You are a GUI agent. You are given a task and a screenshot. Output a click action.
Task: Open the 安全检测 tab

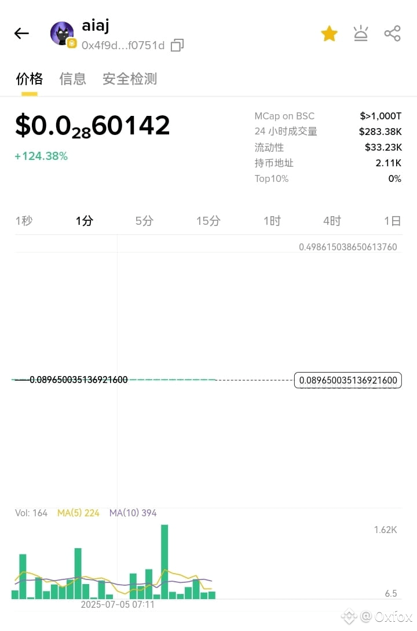tap(130, 79)
